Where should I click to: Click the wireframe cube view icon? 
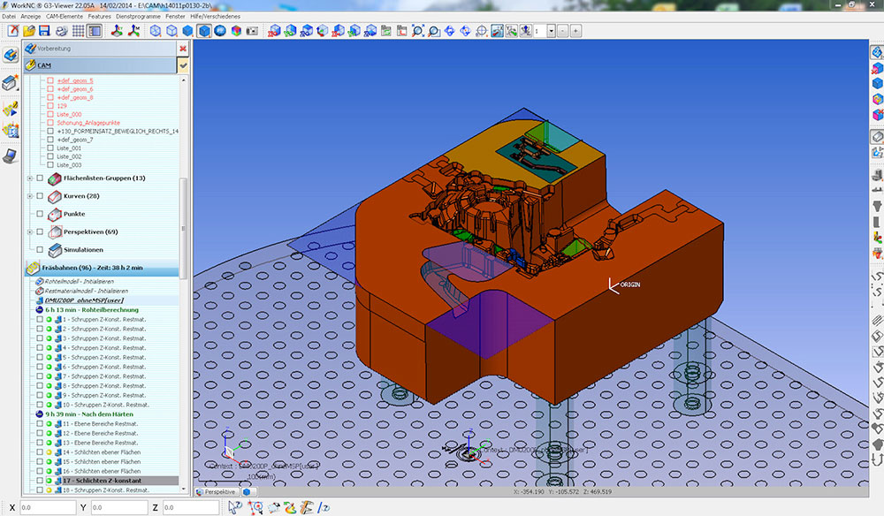tap(156, 31)
